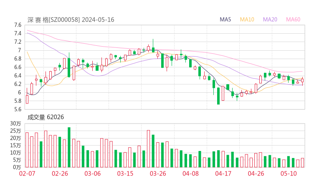Click the 25万 volume axis label
Screen dimensions: 309x183
(15, 131)
